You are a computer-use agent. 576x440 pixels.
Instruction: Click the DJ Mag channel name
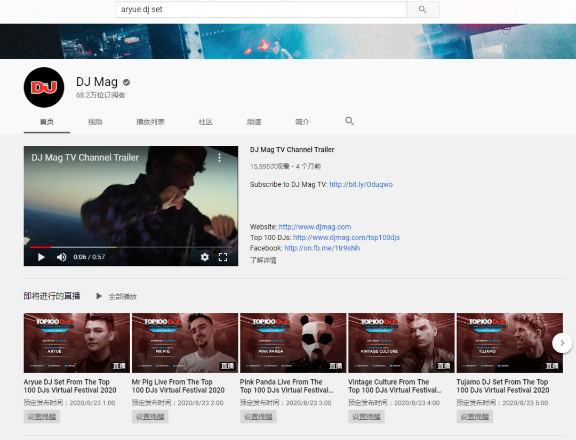click(97, 82)
